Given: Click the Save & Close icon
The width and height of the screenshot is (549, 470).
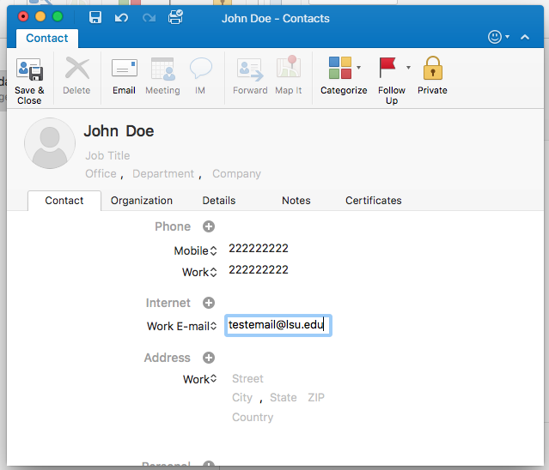Looking at the screenshot, I should 29,69.
